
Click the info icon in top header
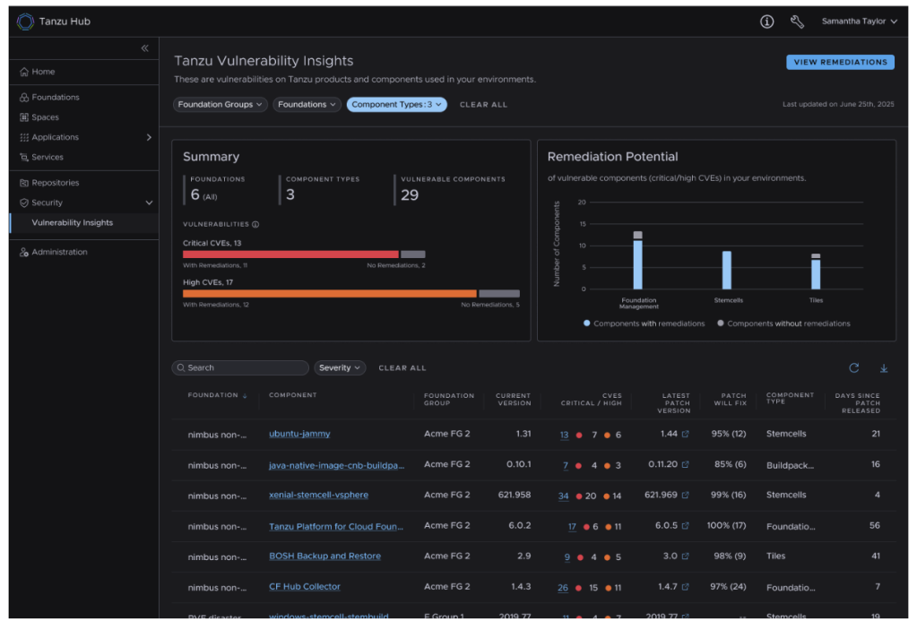pos(766,22)
